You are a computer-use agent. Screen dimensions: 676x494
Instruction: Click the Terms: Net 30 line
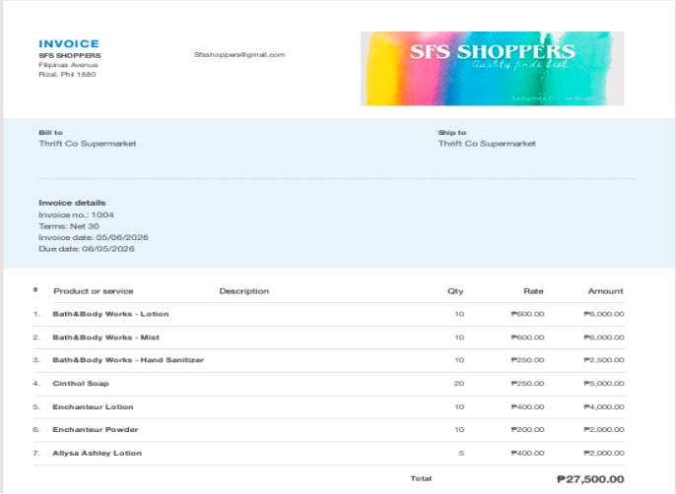point(69,226)
